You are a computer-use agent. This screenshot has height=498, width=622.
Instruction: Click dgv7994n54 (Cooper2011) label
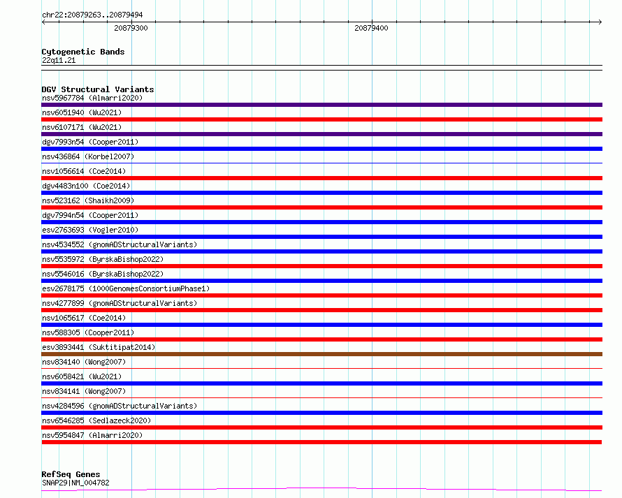[90, 215]
